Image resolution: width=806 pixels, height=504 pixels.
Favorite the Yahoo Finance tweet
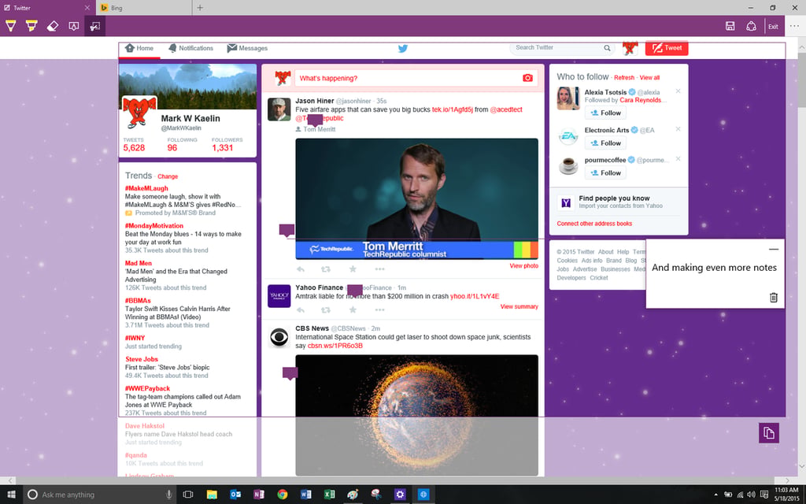[353, 309]
